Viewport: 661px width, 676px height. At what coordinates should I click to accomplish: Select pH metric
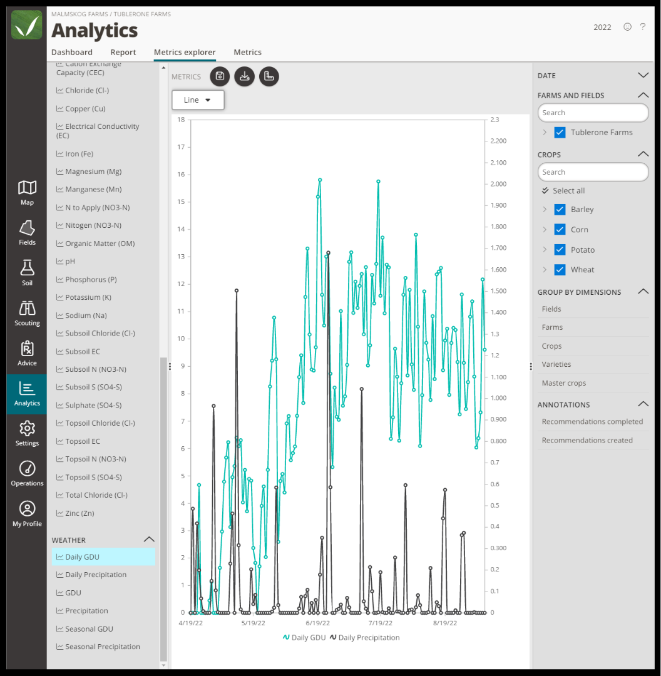66,261
